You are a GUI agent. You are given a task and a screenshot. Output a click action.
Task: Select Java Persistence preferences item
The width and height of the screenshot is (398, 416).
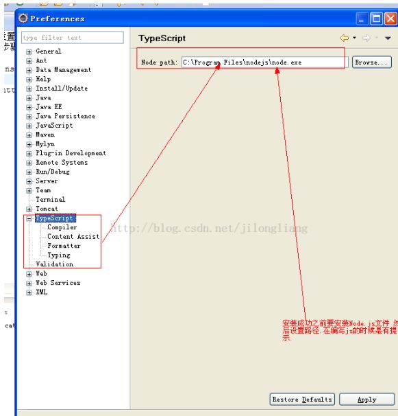[x=65, y=116]
